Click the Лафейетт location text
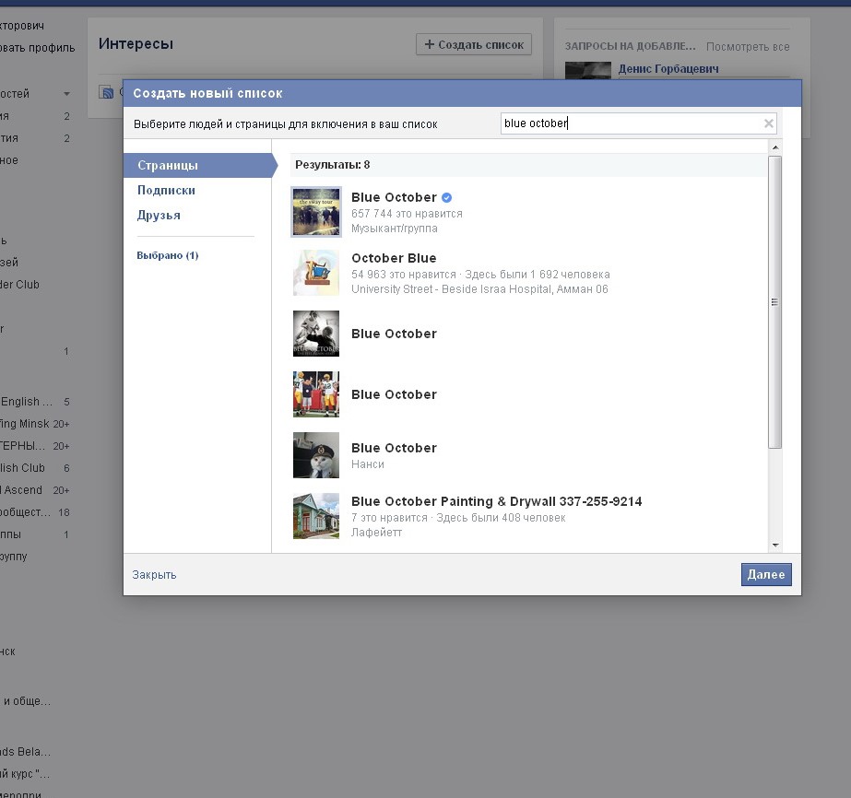851x798 pixels. pos(377,533)
